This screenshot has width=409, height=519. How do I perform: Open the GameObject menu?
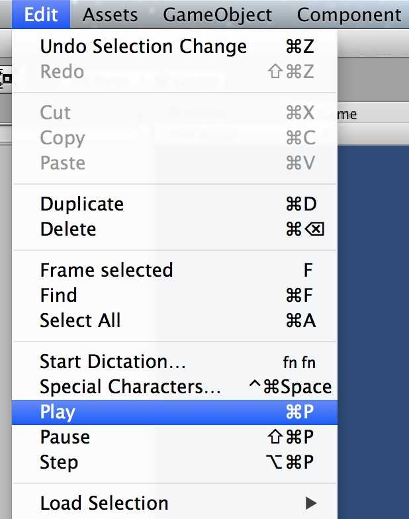click(x=217, y=14)
